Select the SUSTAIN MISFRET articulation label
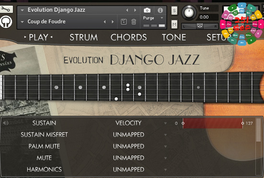Image resolution: width=264 pixels, height=178 pixels. (44, 135)
